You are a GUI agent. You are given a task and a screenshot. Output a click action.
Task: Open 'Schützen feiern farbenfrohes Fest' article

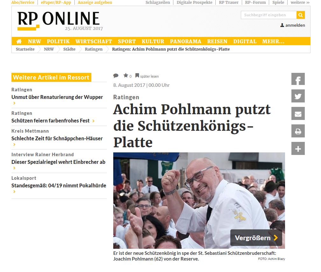pos(50,121)
